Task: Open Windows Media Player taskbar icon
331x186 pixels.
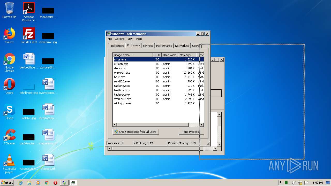Action: click(x=38, y=183)
